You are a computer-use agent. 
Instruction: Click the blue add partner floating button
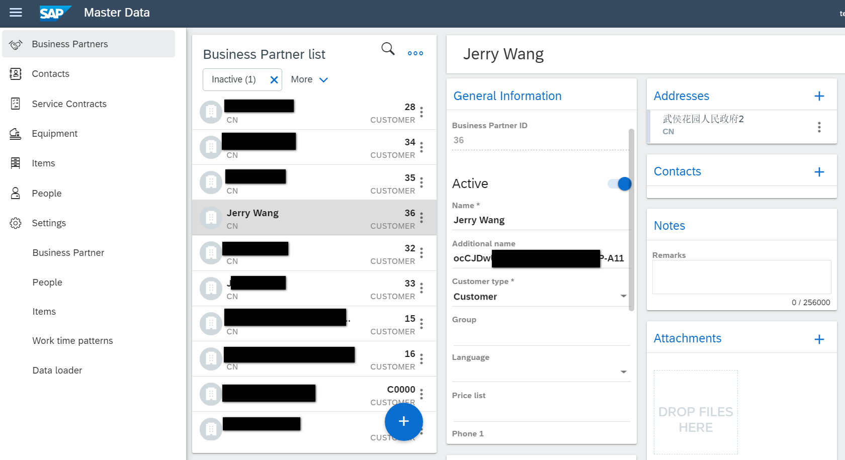point(403,421)
